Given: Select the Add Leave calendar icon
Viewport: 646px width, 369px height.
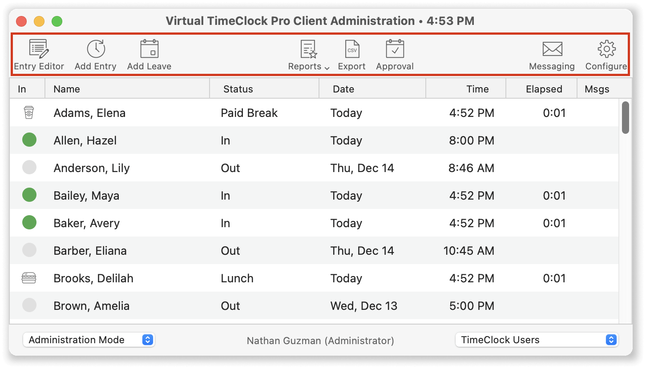Looking at the screenshot, I should [149, 49].
